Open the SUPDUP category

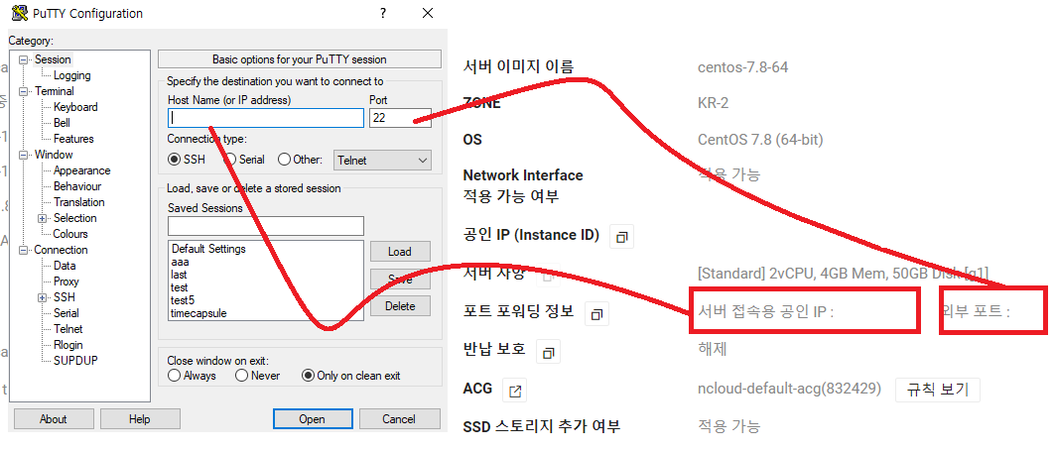click(x=75, y=361)
